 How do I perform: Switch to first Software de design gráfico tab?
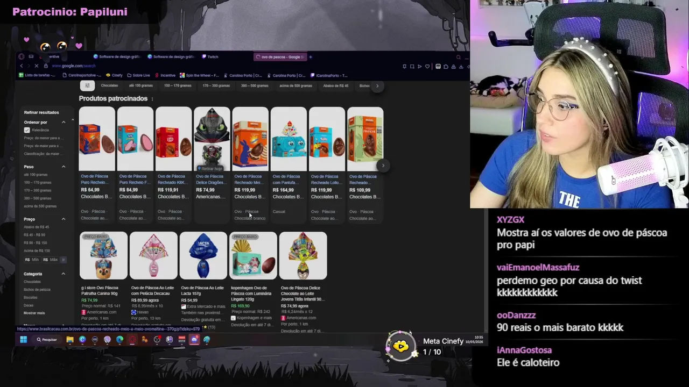[117, 57]
